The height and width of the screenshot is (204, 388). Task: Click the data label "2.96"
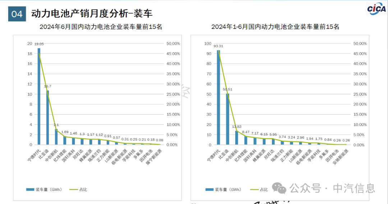301,137
